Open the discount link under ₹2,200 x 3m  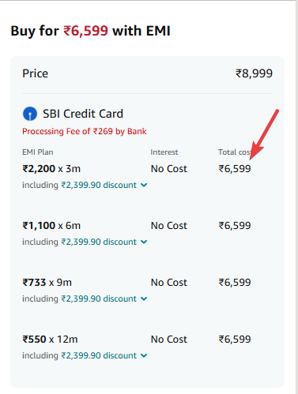(99, 185)
